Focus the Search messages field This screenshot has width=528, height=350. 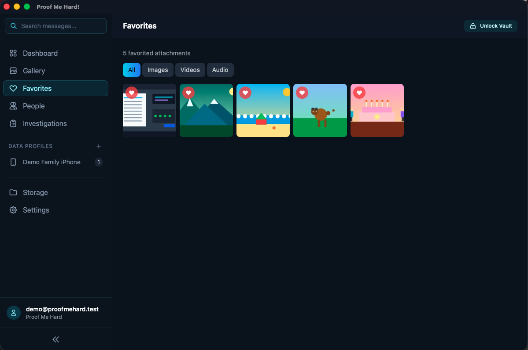[x=55, y=26]
